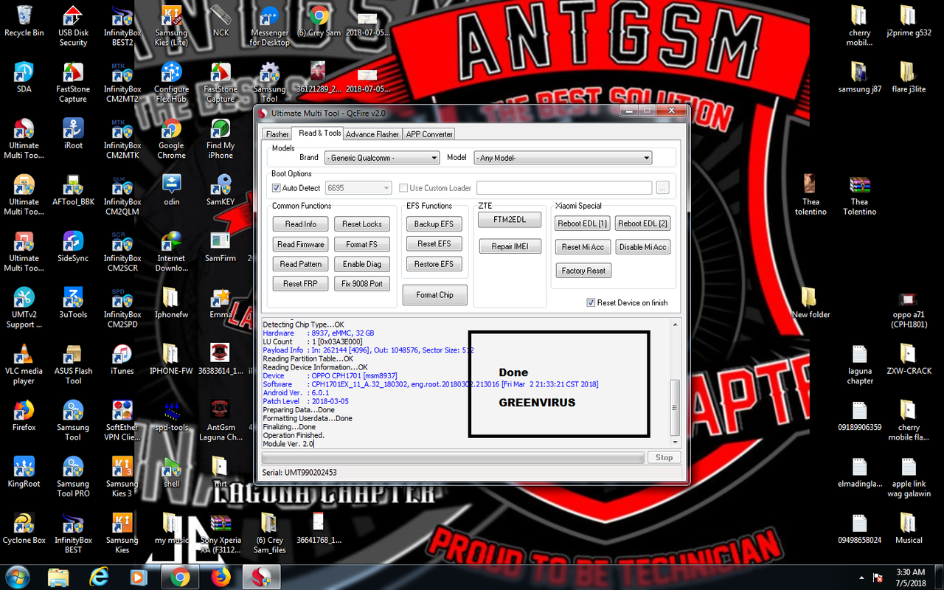Toggle the Auto Detect checkbox

point(277,188)
